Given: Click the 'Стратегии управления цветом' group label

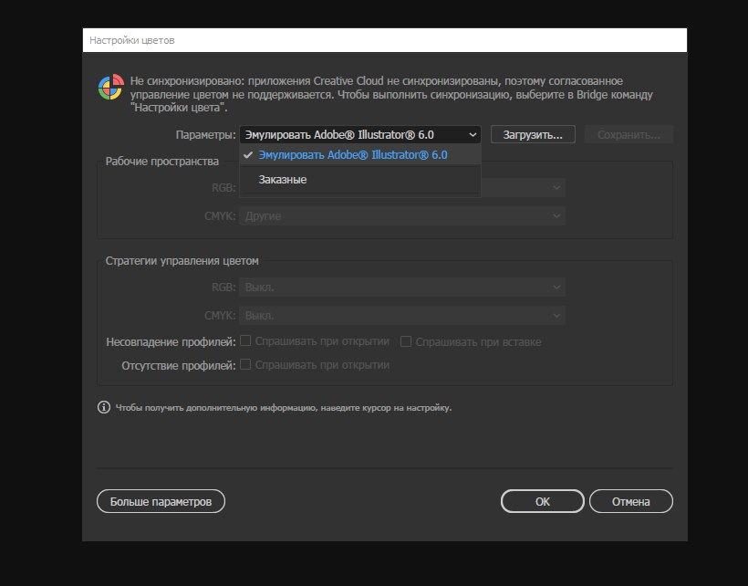Looking at the screenshot, I should click(x=182, y=261).
